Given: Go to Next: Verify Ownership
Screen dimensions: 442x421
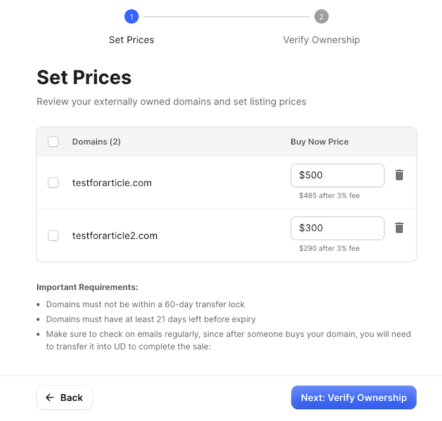Looking at the screenshot, I should click(353, 398).
